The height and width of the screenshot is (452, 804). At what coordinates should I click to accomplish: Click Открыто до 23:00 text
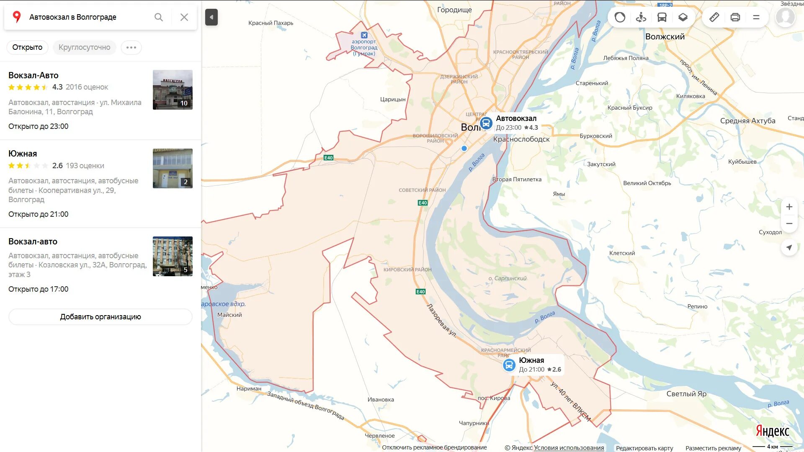click(38, 126)
